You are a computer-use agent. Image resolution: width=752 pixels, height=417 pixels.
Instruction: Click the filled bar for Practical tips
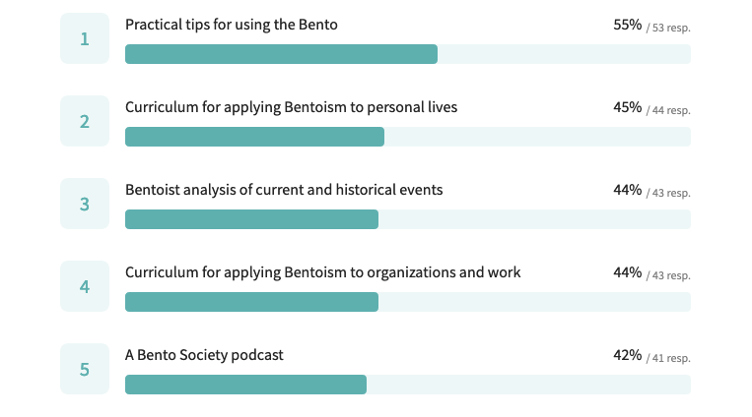(281, 54)
